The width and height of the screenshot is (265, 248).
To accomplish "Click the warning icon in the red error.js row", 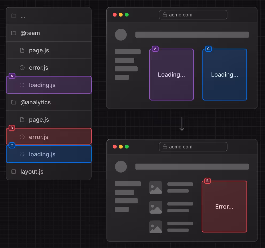I will 22,137.
